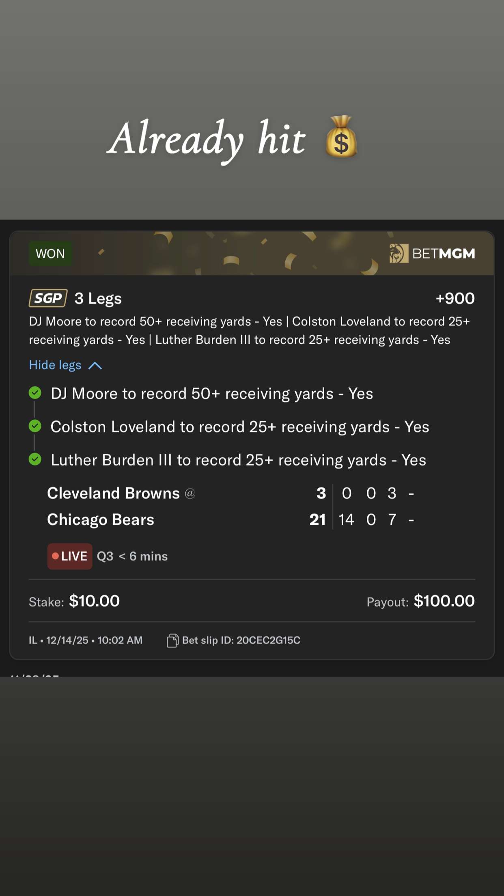The width and height of the screenshot is (504, 896).
Task: Click the Hide legs link
Action: [55, 365]
